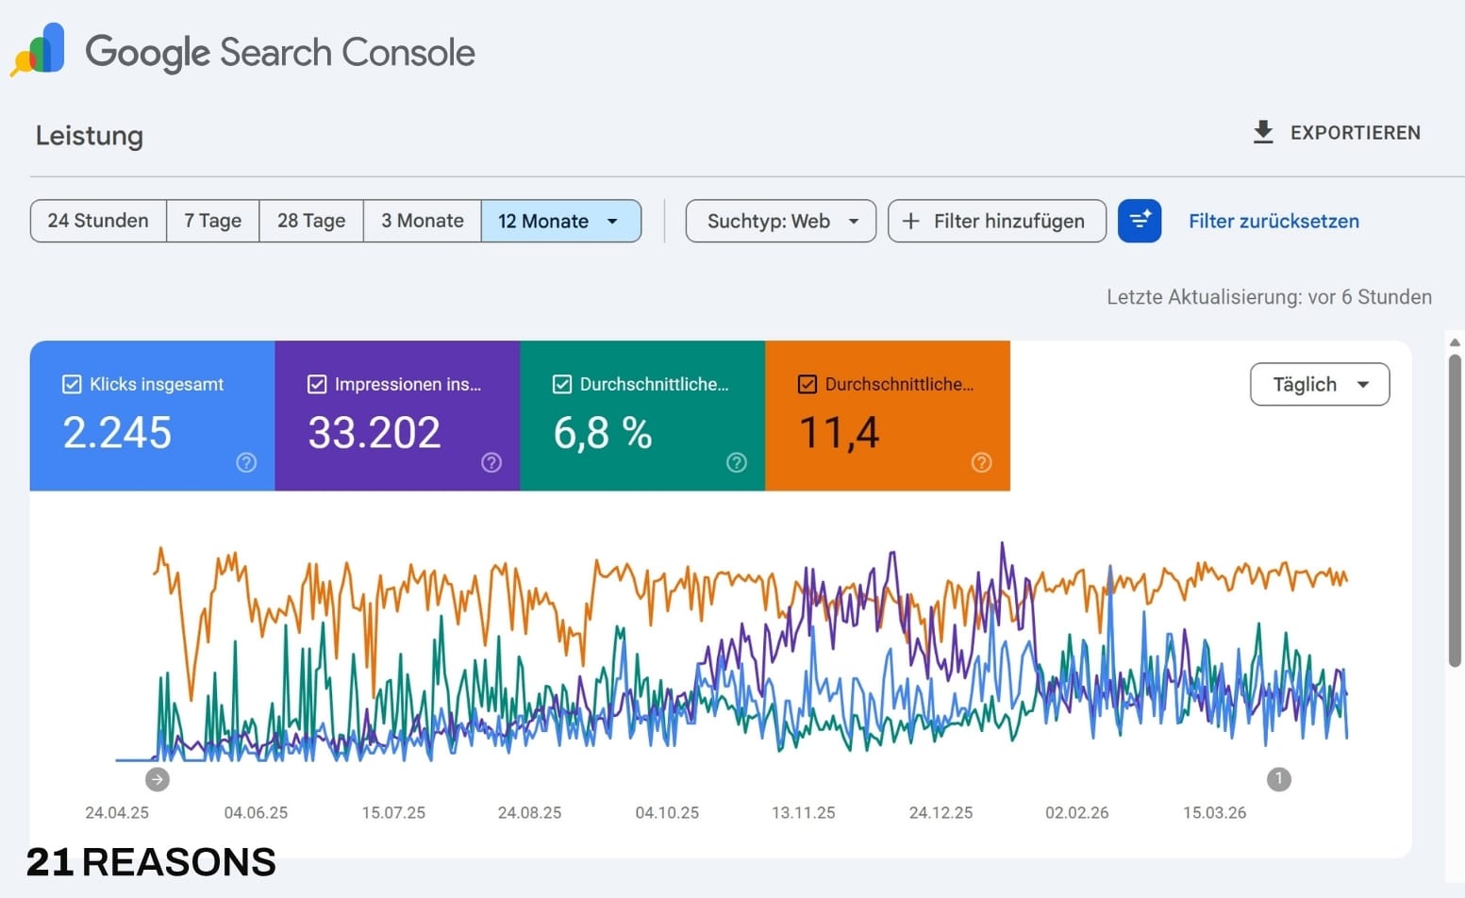The width and height of the screenshot is (1465, 898).
Task: Click the Leistung page heading
Action: click(x=90, y=136)
